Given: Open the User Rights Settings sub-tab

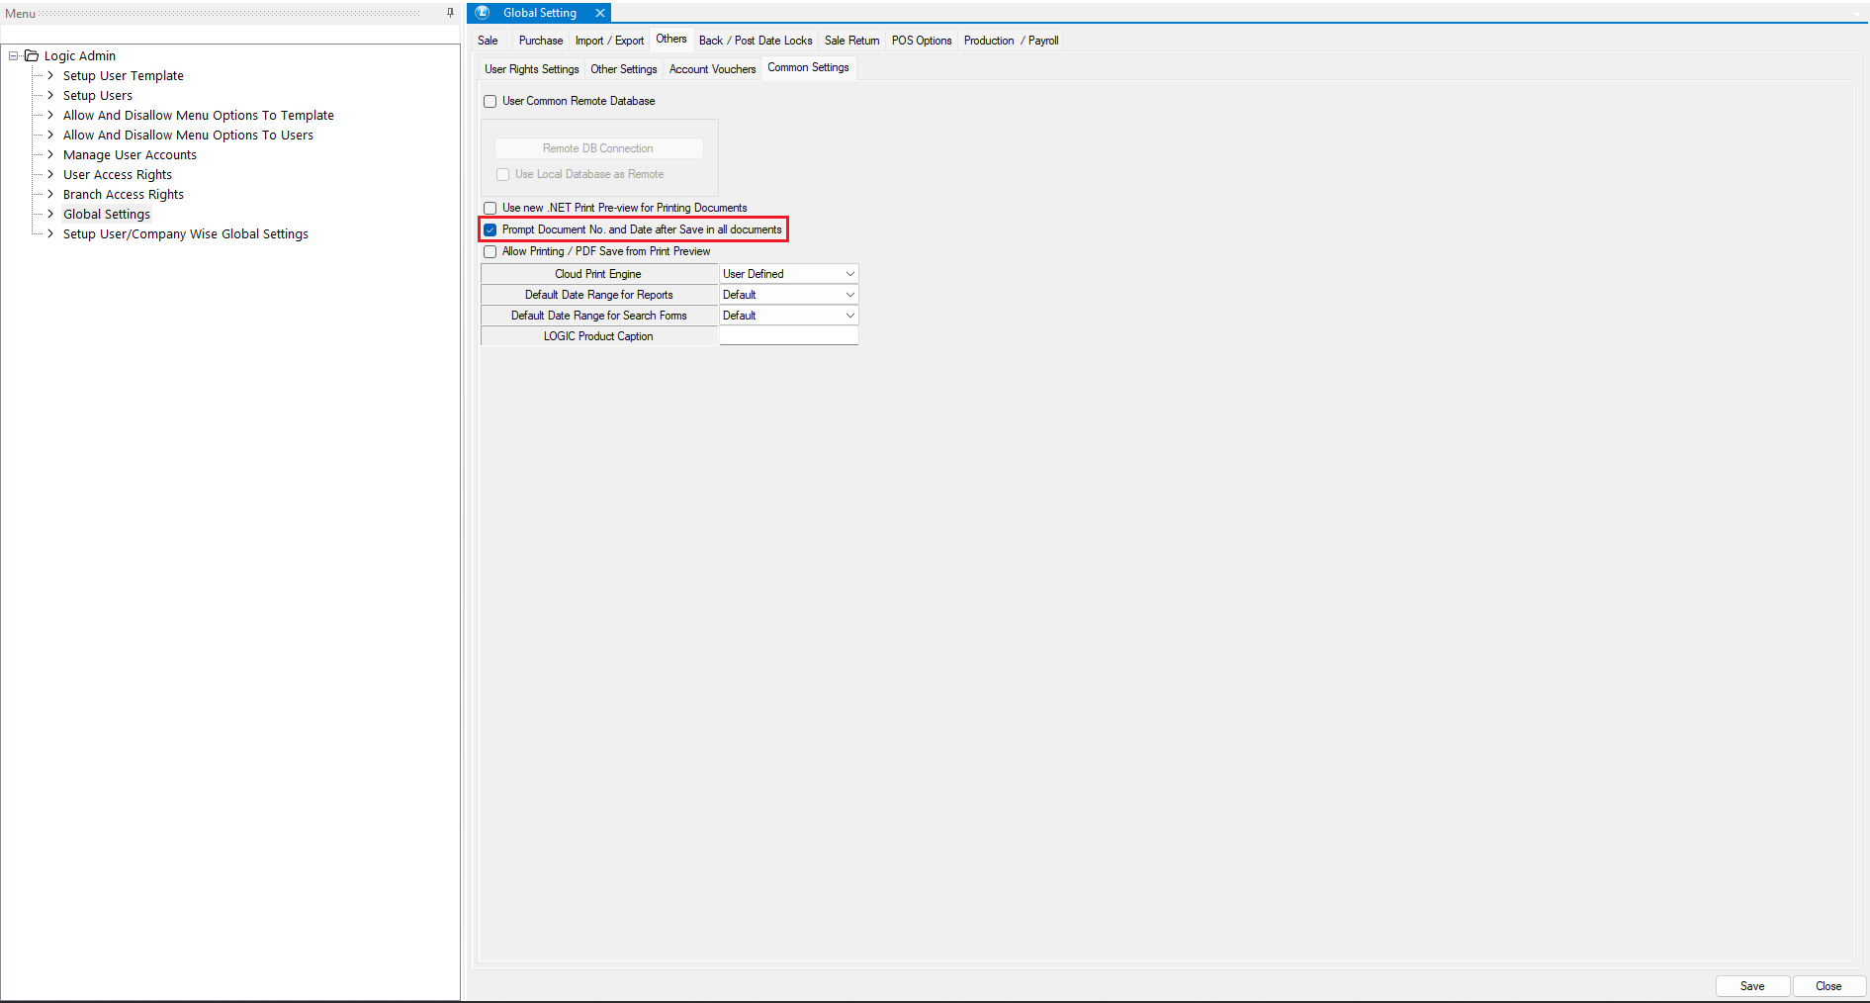Looking at the screenshot, I should click(x=531, y=69).
